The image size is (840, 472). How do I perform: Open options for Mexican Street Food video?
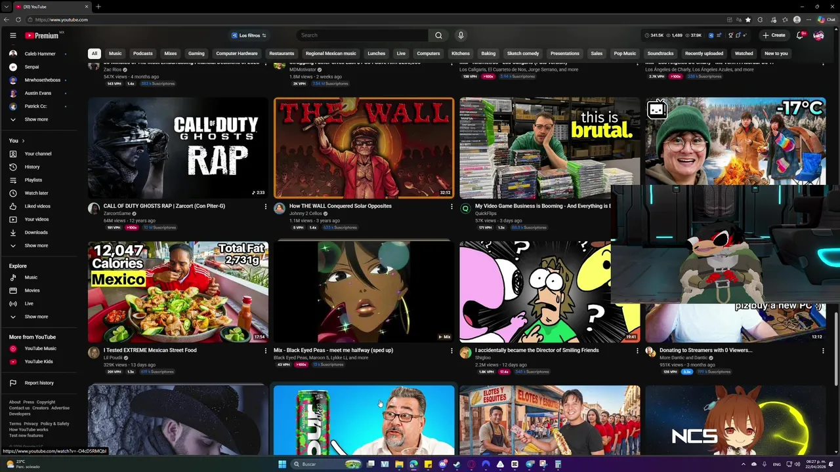click(x=266, y=351)
